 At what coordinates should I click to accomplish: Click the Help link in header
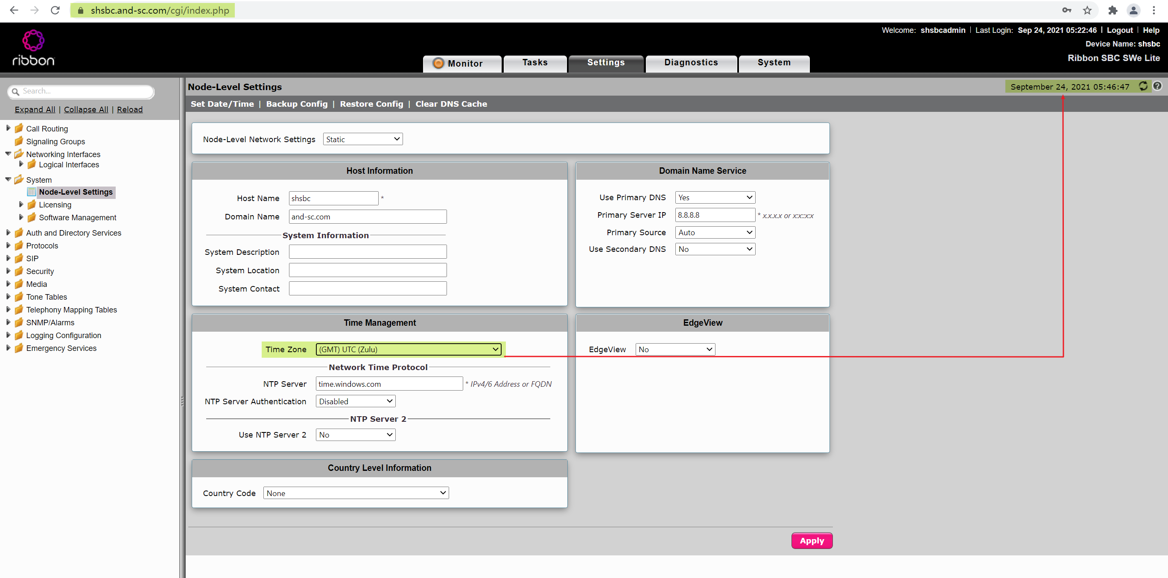click(x=1151, y=30)
